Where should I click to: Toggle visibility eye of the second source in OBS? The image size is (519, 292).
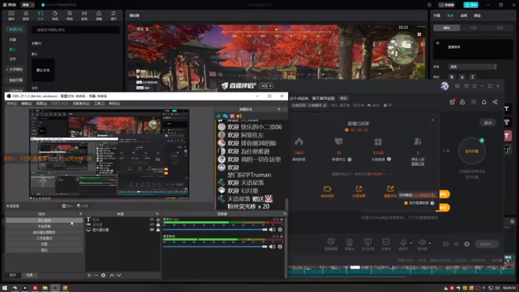(x=152, y=225)
